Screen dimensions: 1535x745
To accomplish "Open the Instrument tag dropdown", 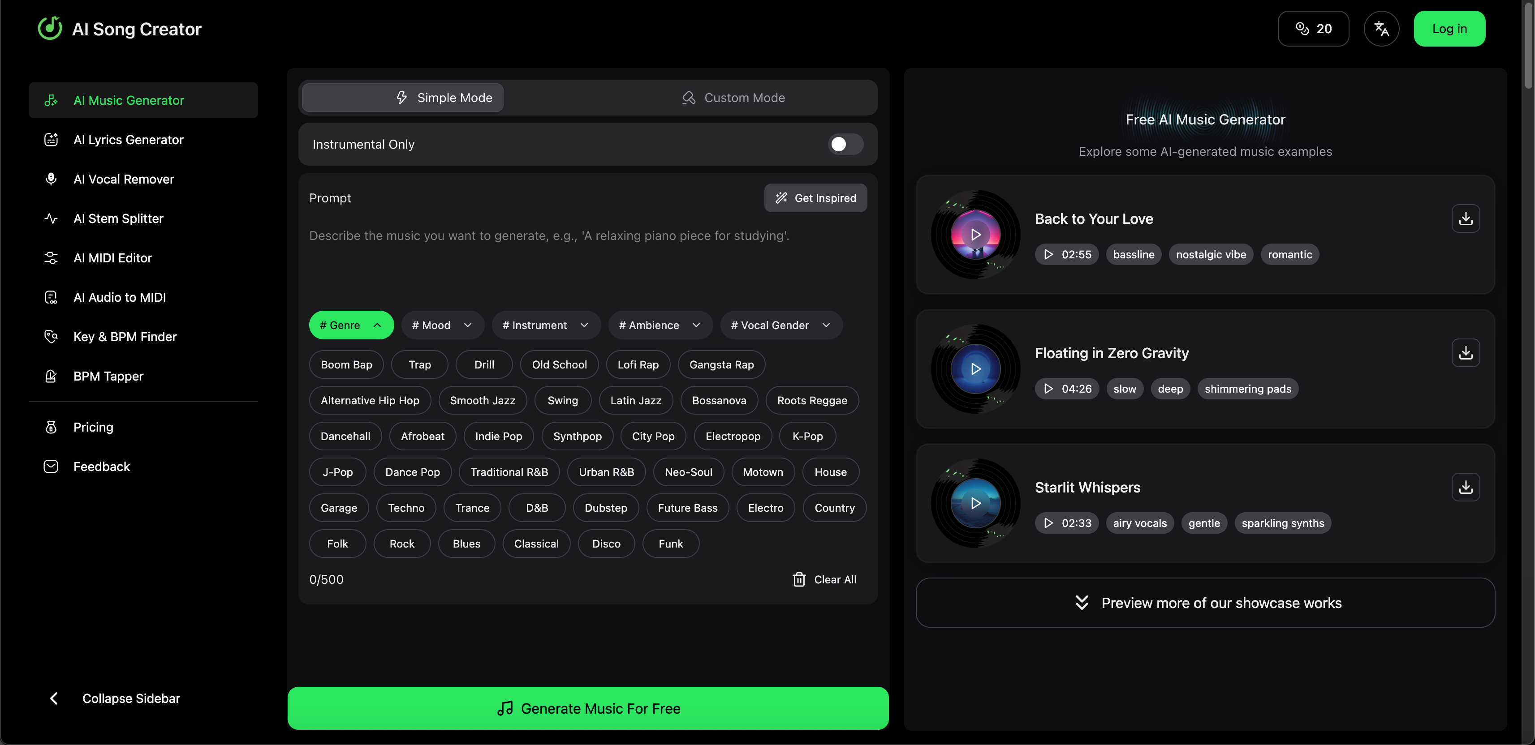I will (545, 325).
